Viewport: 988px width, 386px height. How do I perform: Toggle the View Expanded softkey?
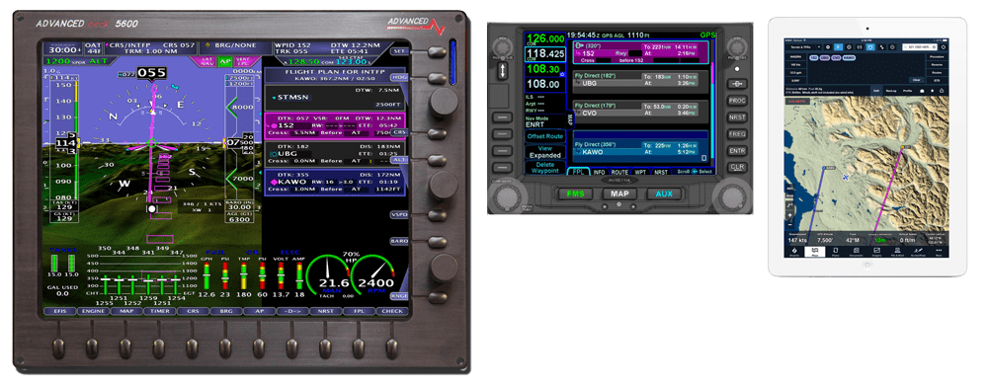pos(545,152)
